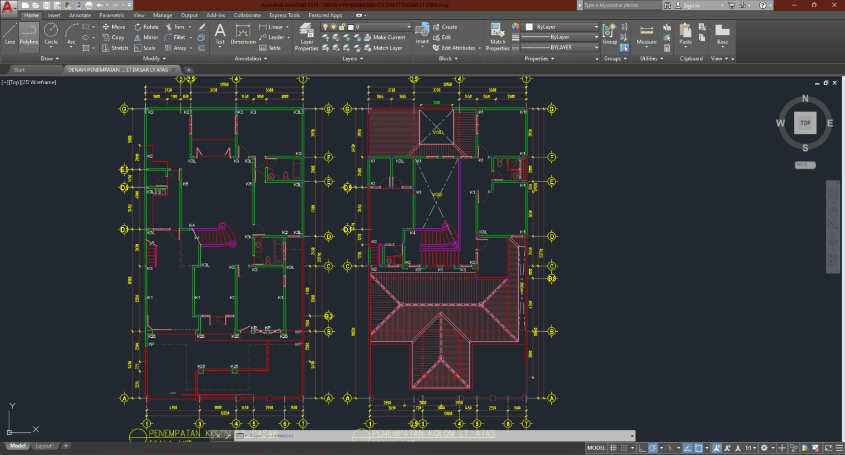The width and height of the screenshot is (845, 455).
Task: Select the Polyline tool
Action: tap(29, 36)
